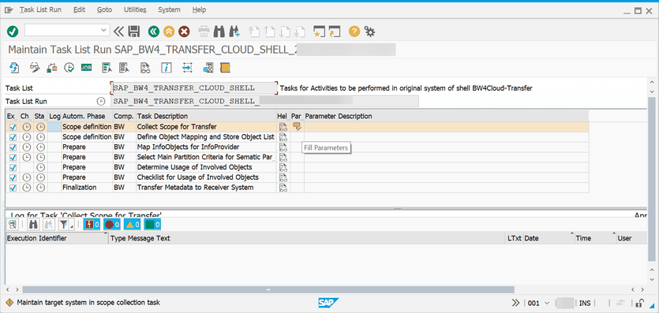Click the Task List input field
The image size is (659, 313).
click(193, 88)
